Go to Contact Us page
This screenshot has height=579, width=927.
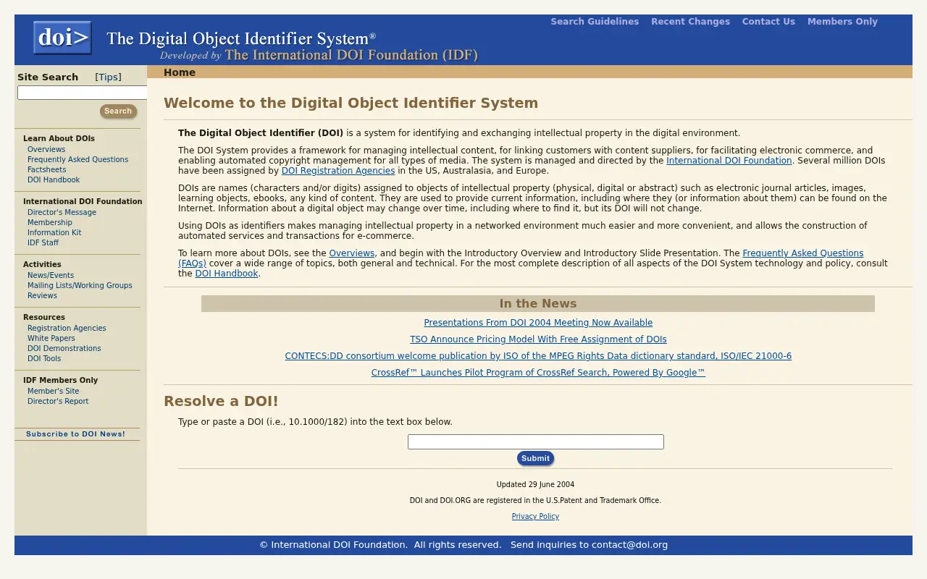[x=768, y=22]
